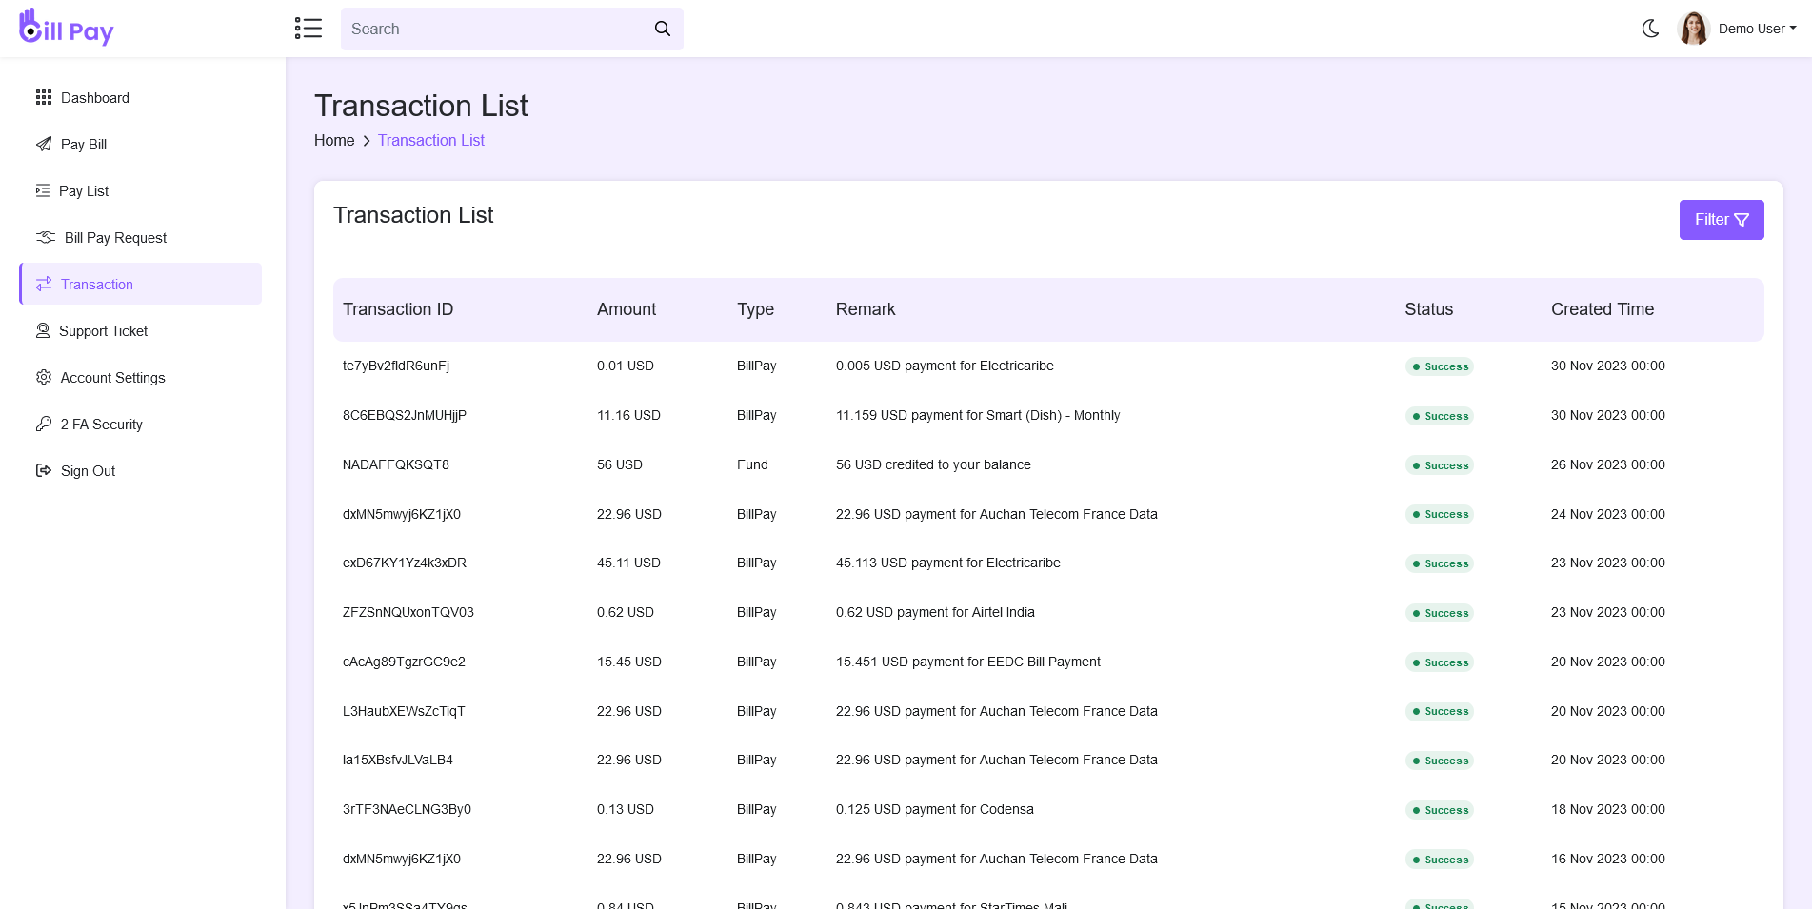Open Support Ticket menu item
This screenshot has width=1812, height=909.
click(x=141, y=330)
